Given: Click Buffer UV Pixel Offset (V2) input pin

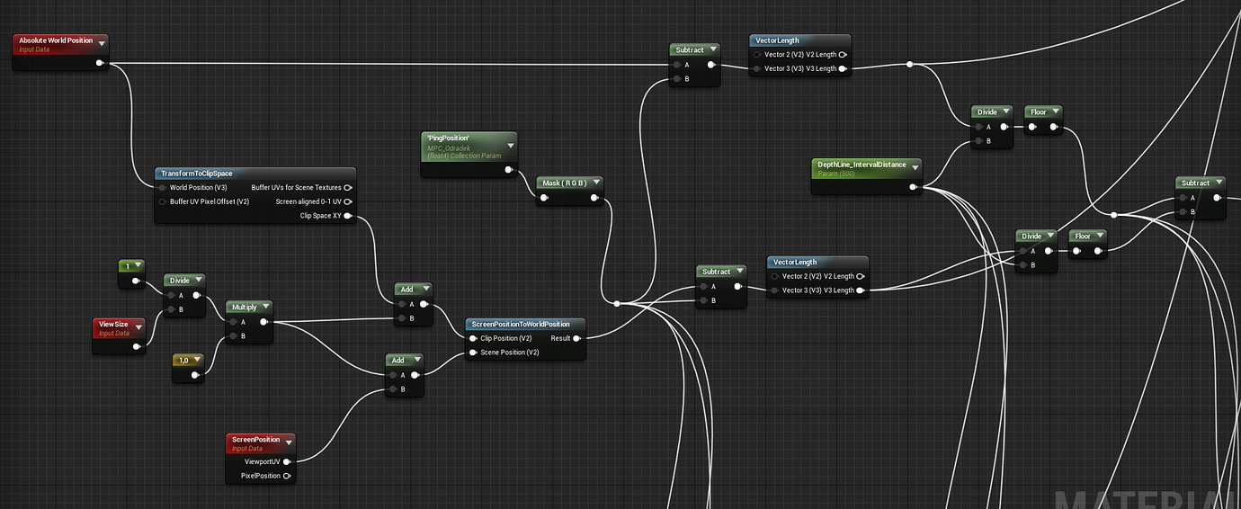Looking at the screenshot, I should 163,201.
